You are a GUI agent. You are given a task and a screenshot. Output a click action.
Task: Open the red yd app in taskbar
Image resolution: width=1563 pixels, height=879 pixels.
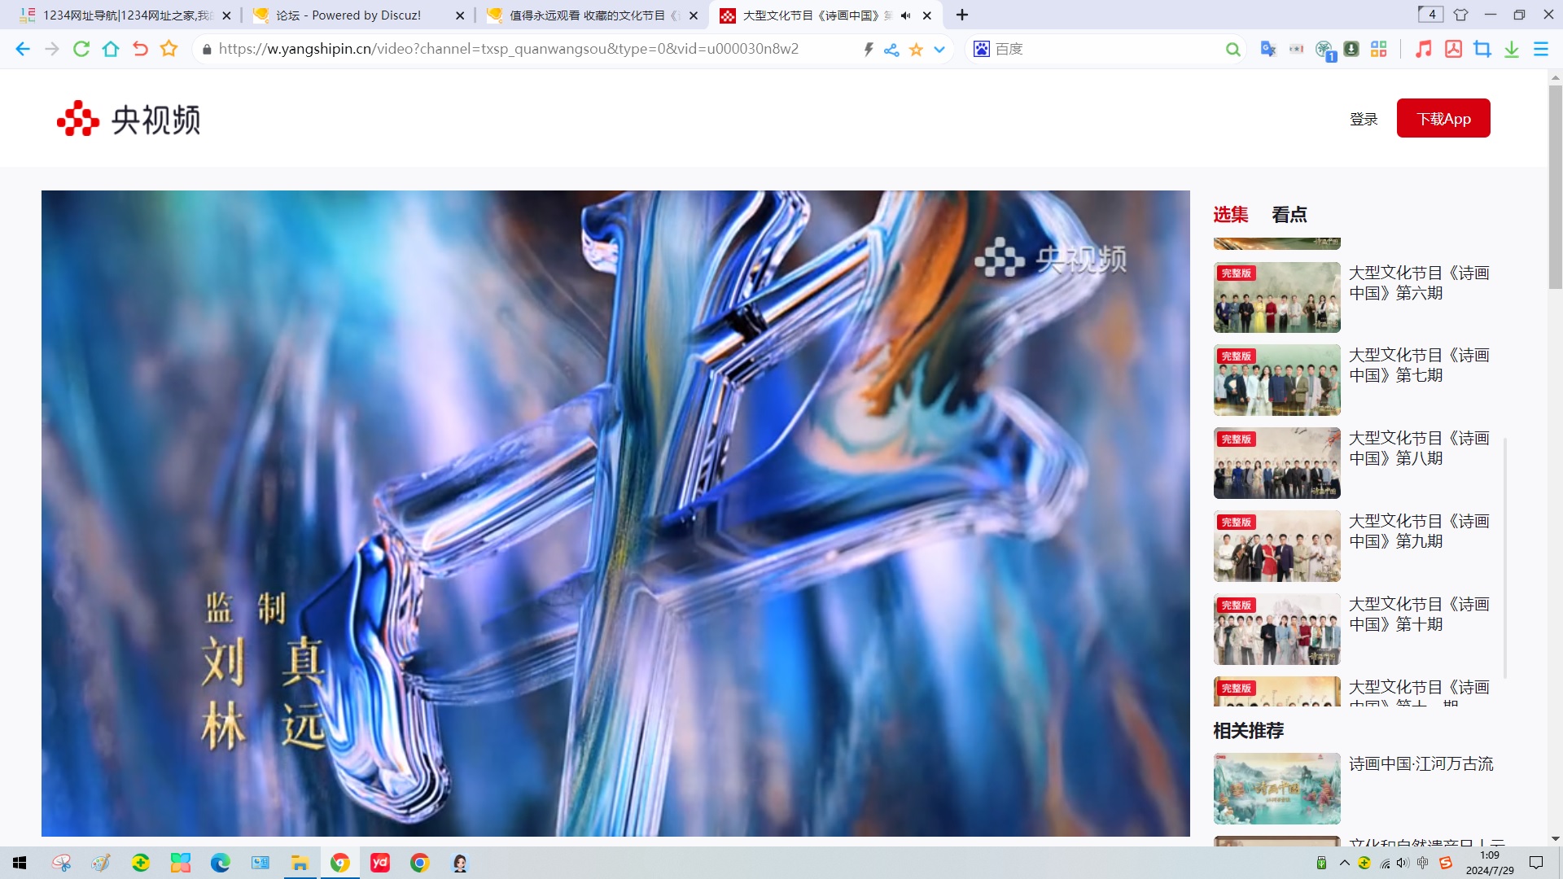coord(380,863)
